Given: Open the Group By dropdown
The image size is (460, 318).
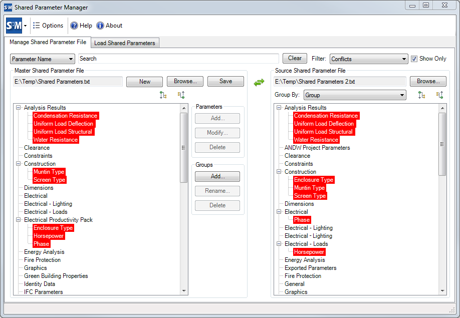Looking at the screenshot, I should (x=355, y=95).
